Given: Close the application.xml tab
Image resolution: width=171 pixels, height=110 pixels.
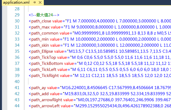Looking at the screenshot, I should [40, 2].
